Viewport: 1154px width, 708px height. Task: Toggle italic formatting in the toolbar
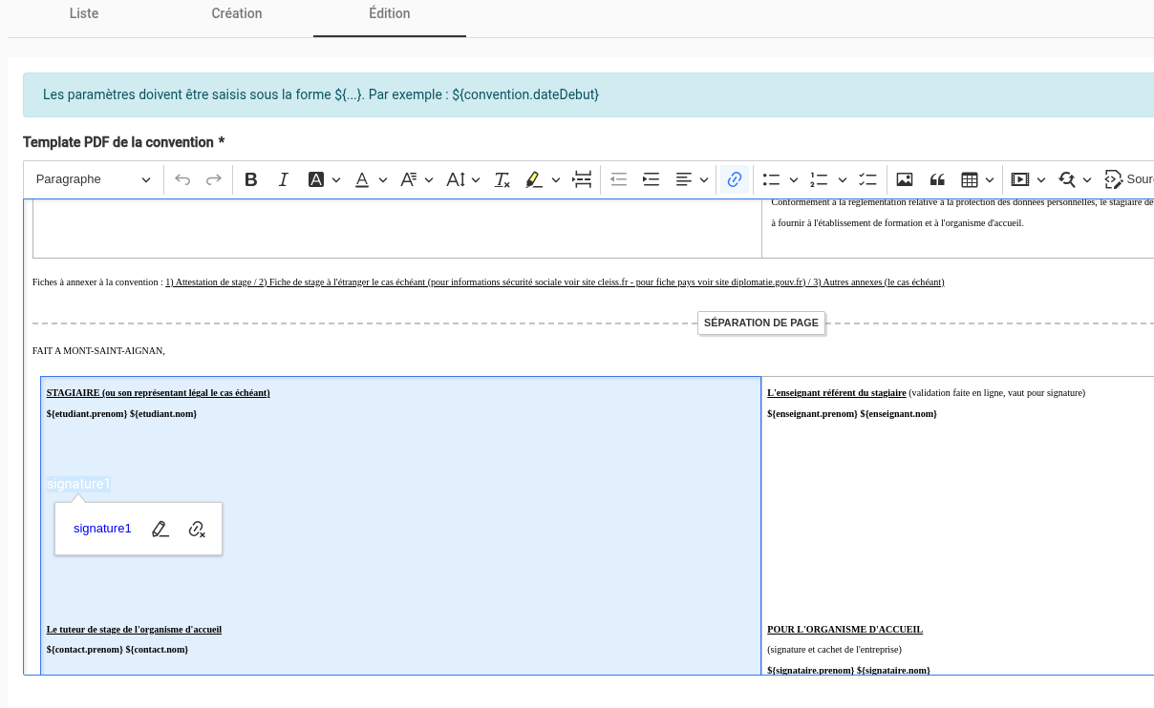(283, 179)
